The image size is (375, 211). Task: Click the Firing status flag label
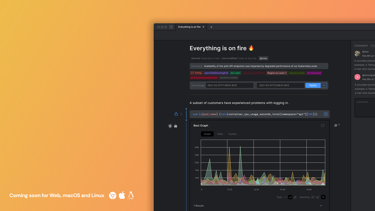pyautogui.click(x=196, y=73)
